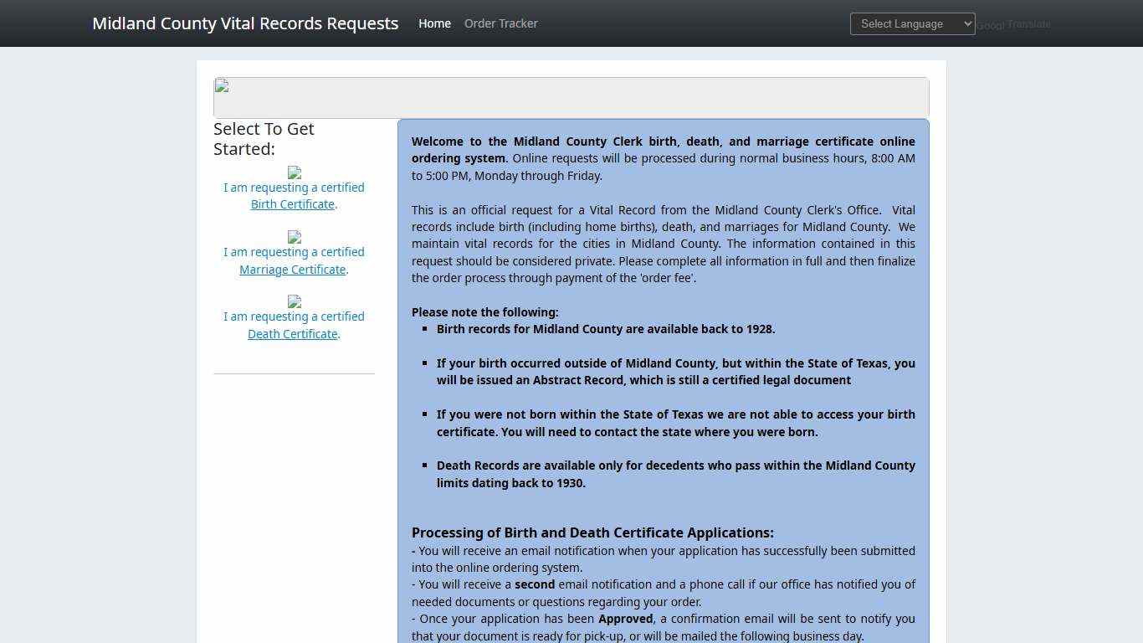Click the death certificate request sentence
This screenshot has width=1143, height=643.
[x=294, y=325]
